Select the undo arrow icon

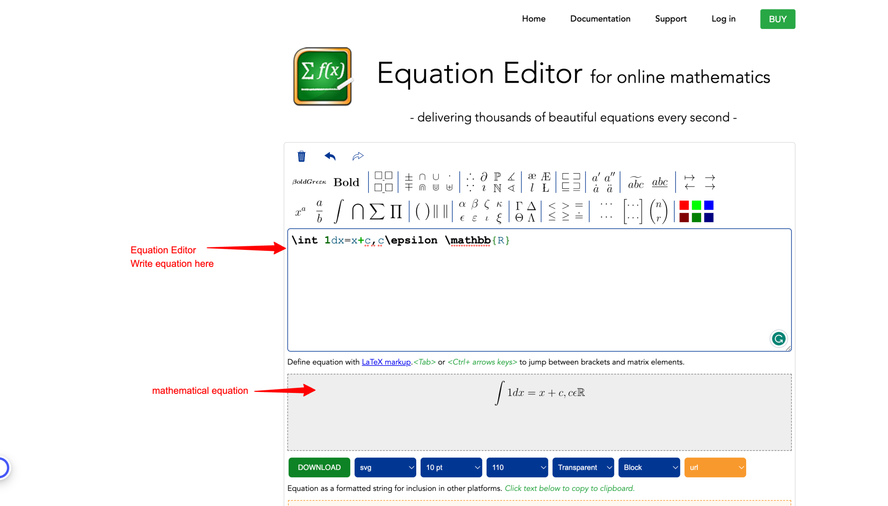pos(330,156)
